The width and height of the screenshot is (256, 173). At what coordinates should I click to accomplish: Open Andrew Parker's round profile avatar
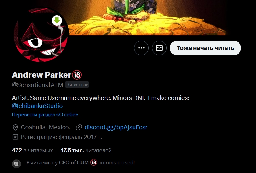tap(41, 35)
